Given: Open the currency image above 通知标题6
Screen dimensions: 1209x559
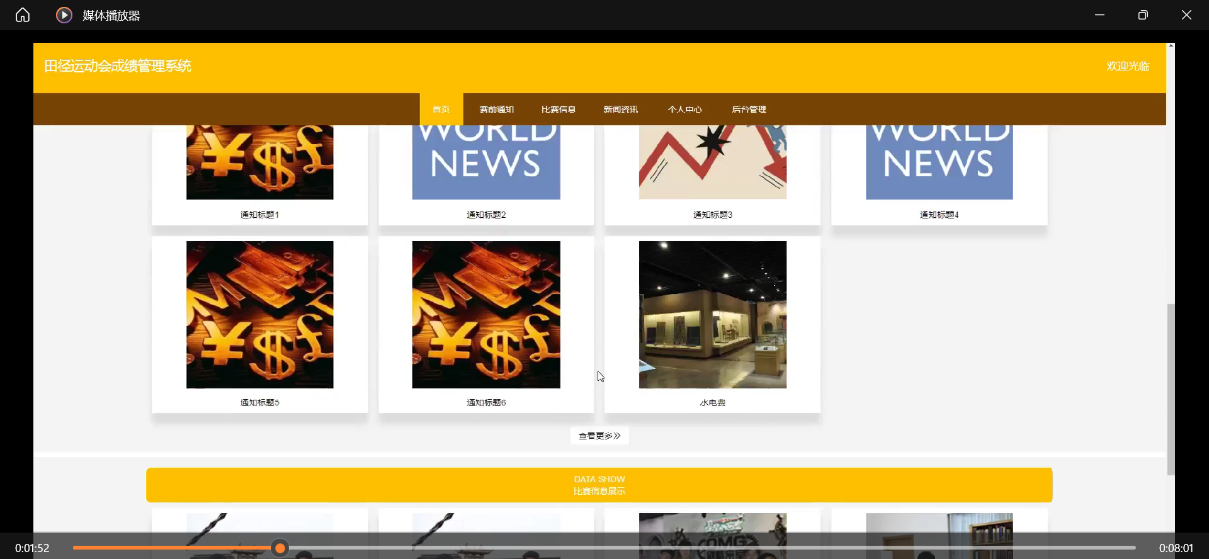Looking at the screenshot, I should [486, 315].
